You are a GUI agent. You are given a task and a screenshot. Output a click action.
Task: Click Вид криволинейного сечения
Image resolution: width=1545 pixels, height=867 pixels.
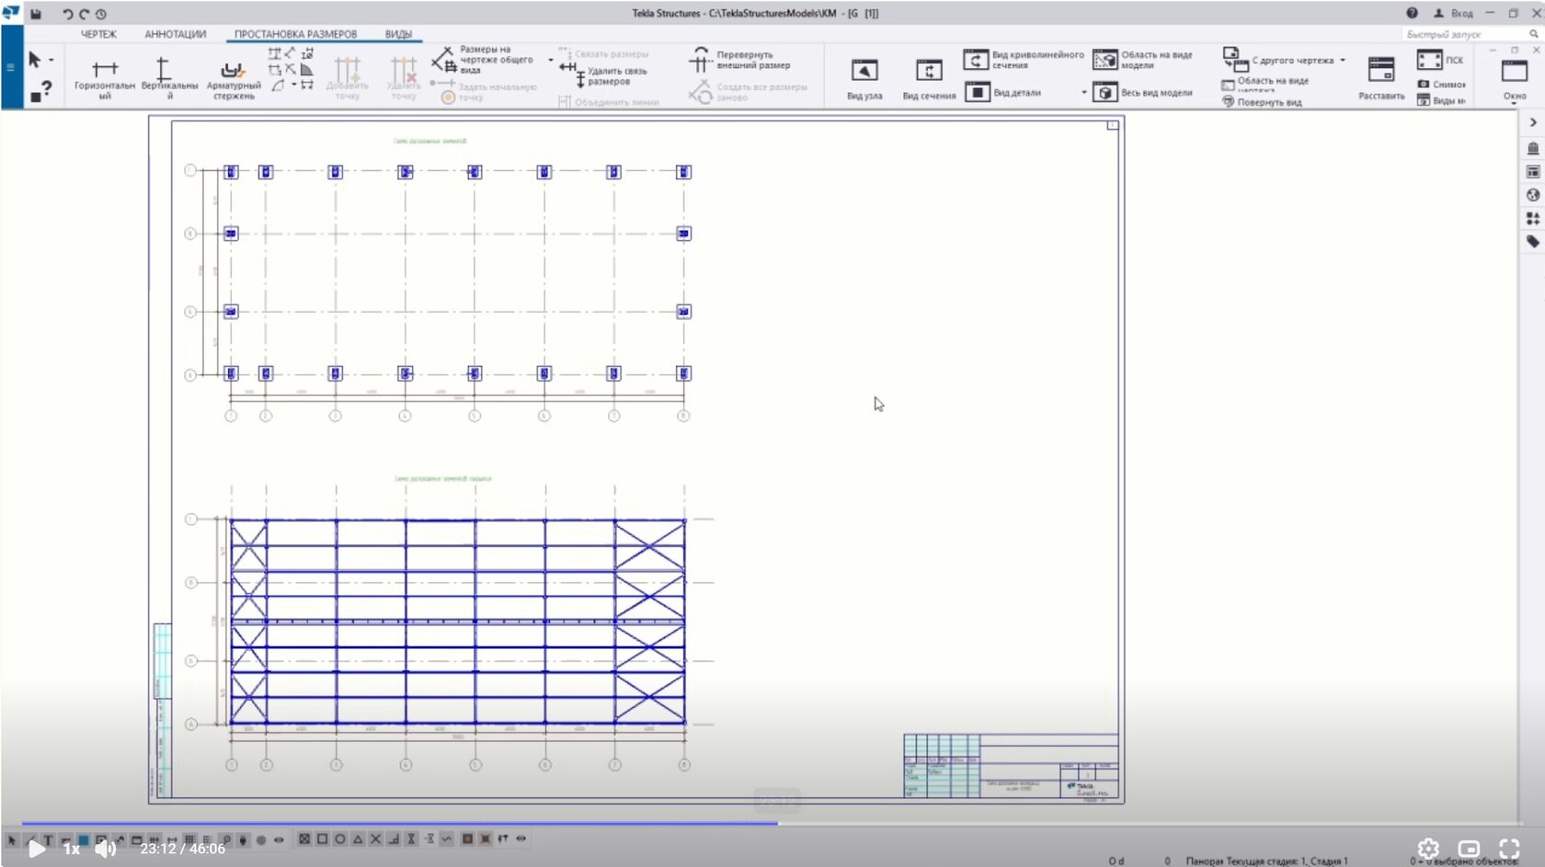(x=1024, y=60)
